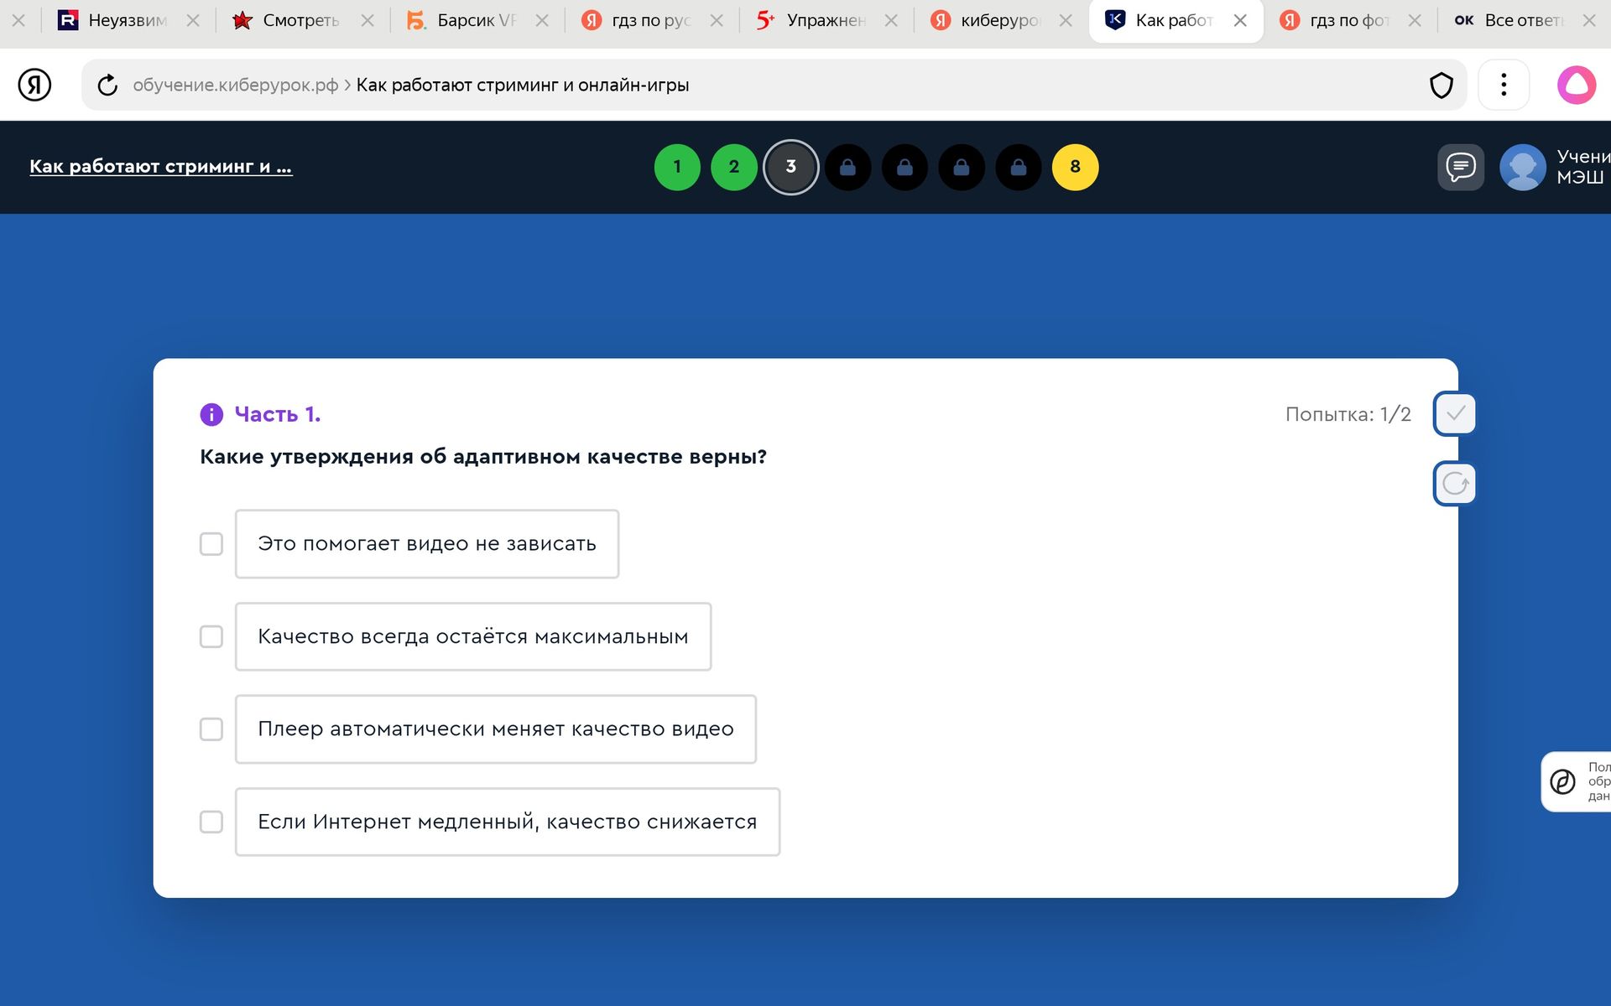The height and width of the screenshot is (1006, 1611).
Task: Jump to yellow step 8
Action: point(1075,167)
